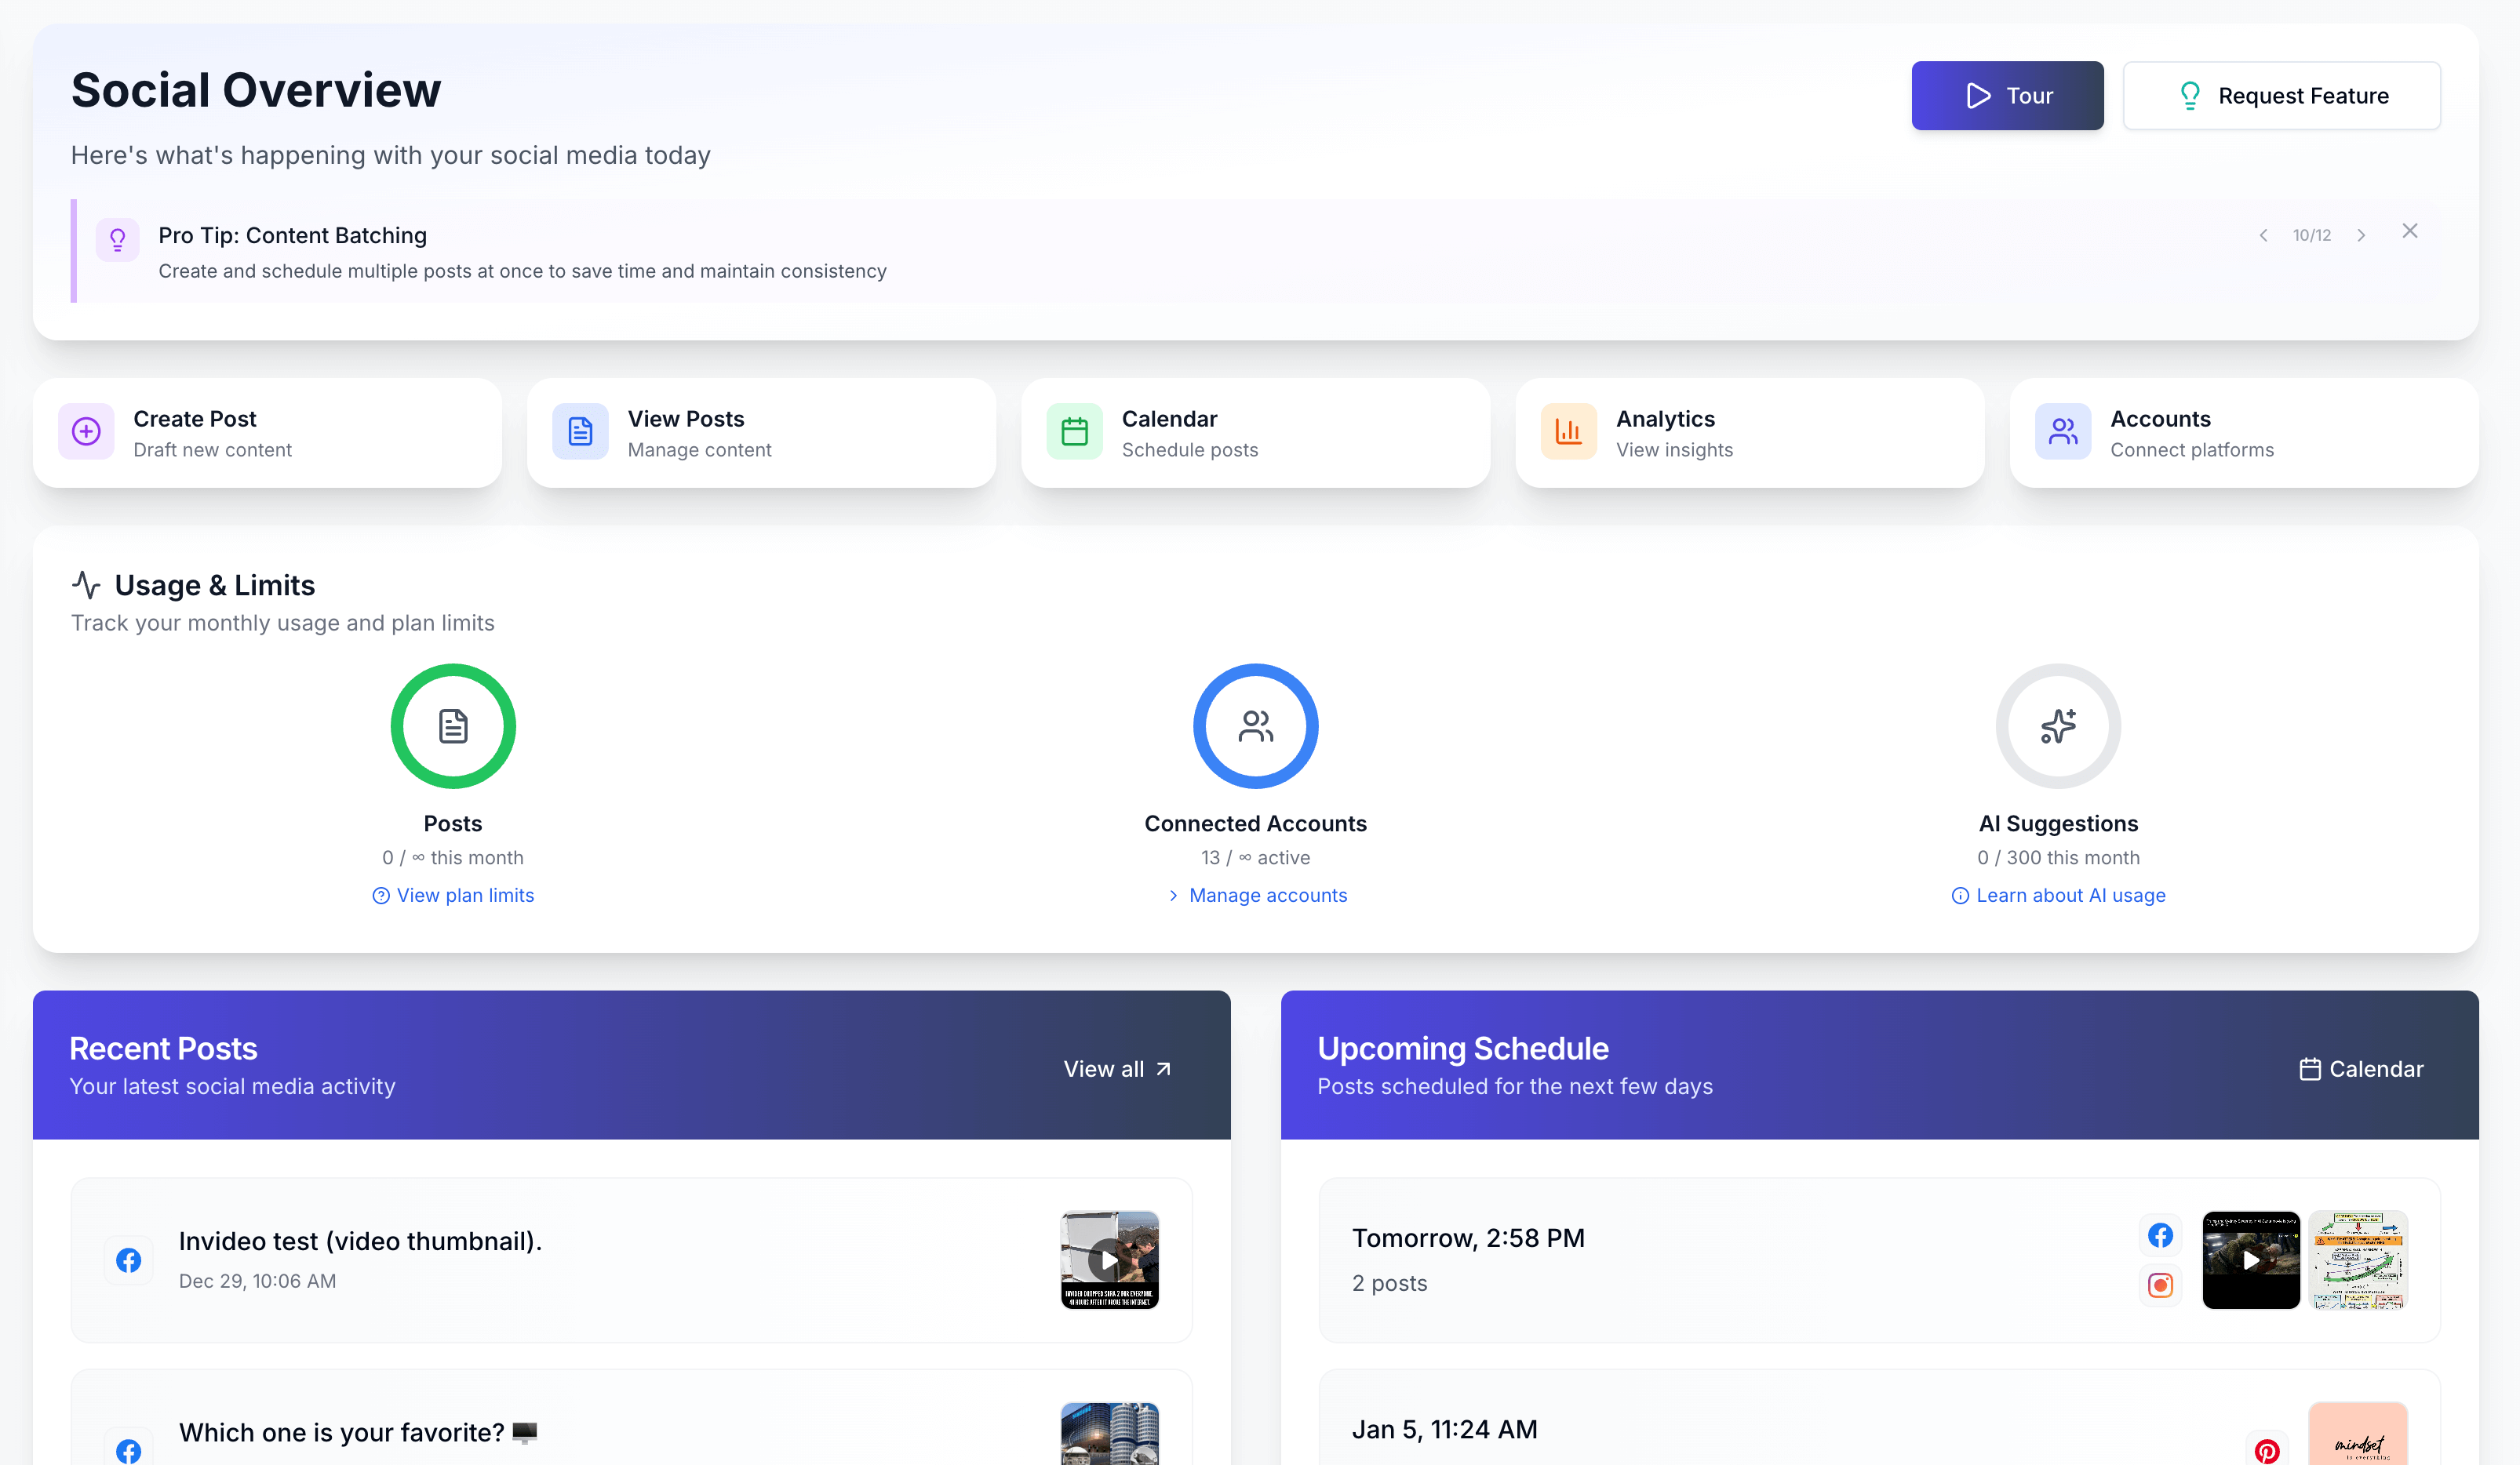Click the Calendar schedule posts icon
The width and height of the screenshot is (2520, 1465).
1074,431
